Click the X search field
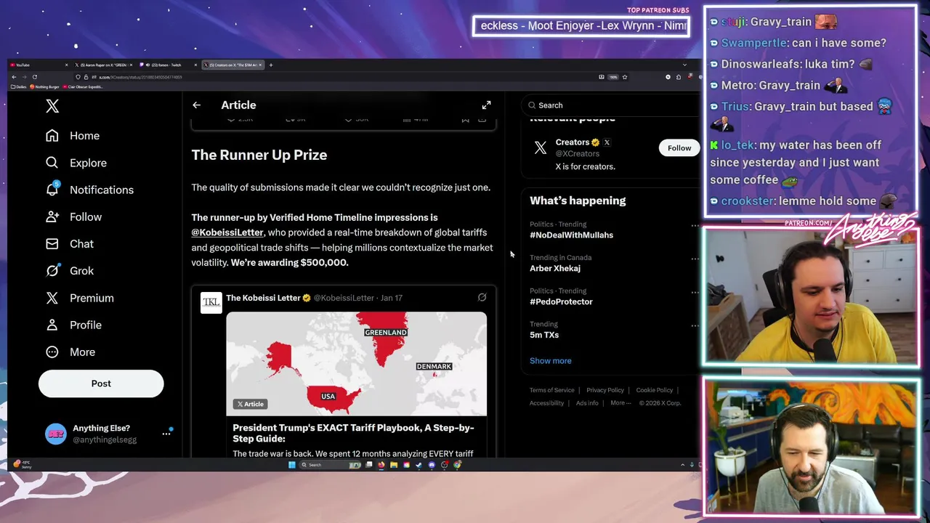930x523 pixels. click(x=610, y=105)
